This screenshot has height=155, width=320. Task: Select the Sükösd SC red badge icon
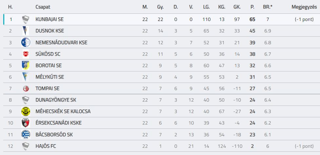coord(26,54)
